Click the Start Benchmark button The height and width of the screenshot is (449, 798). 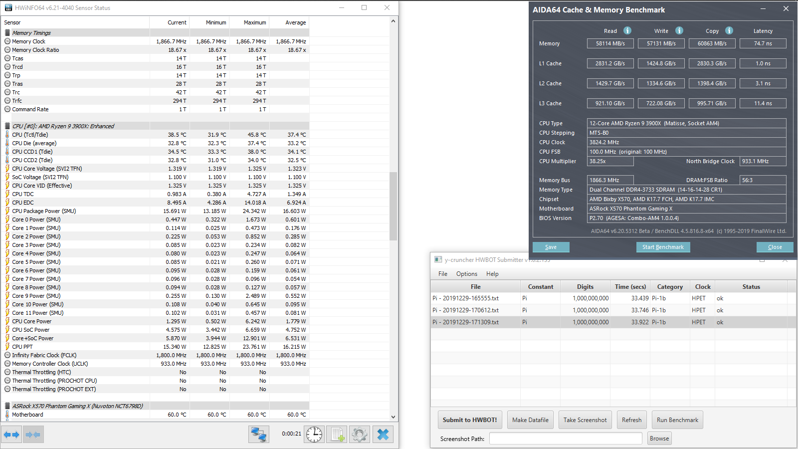tap(663, 247)
